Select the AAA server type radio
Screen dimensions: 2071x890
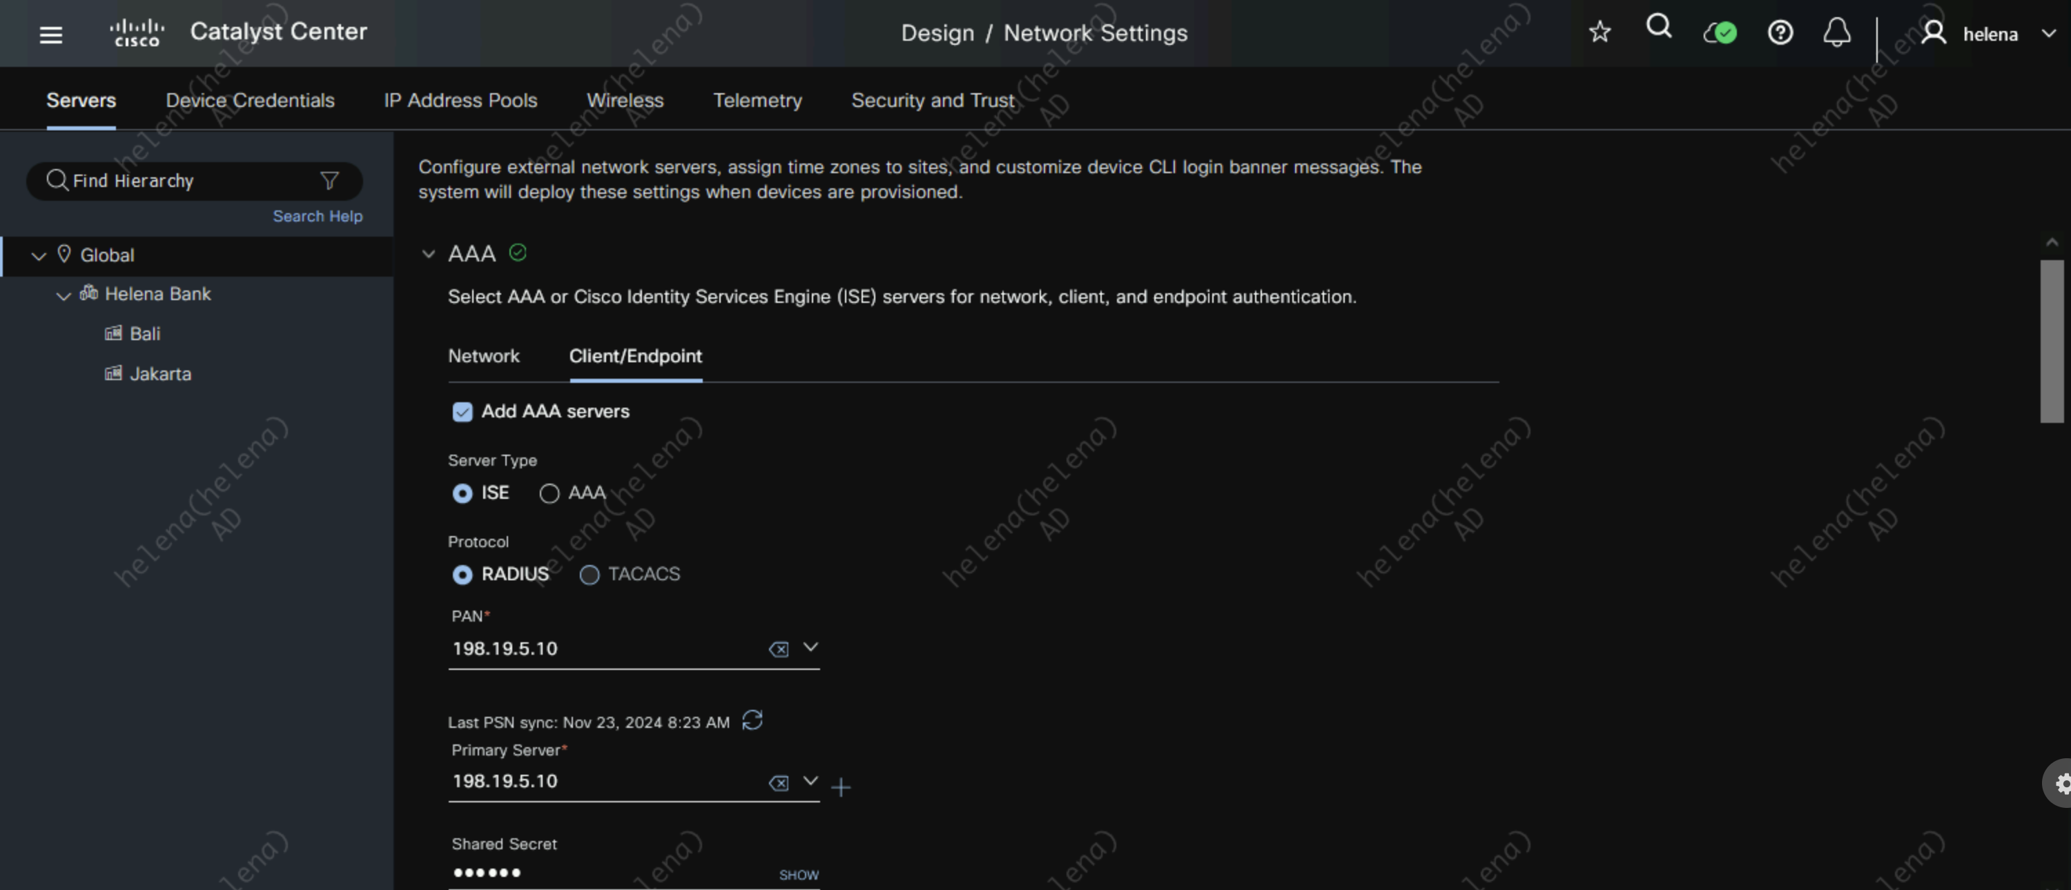click(549, 493)
